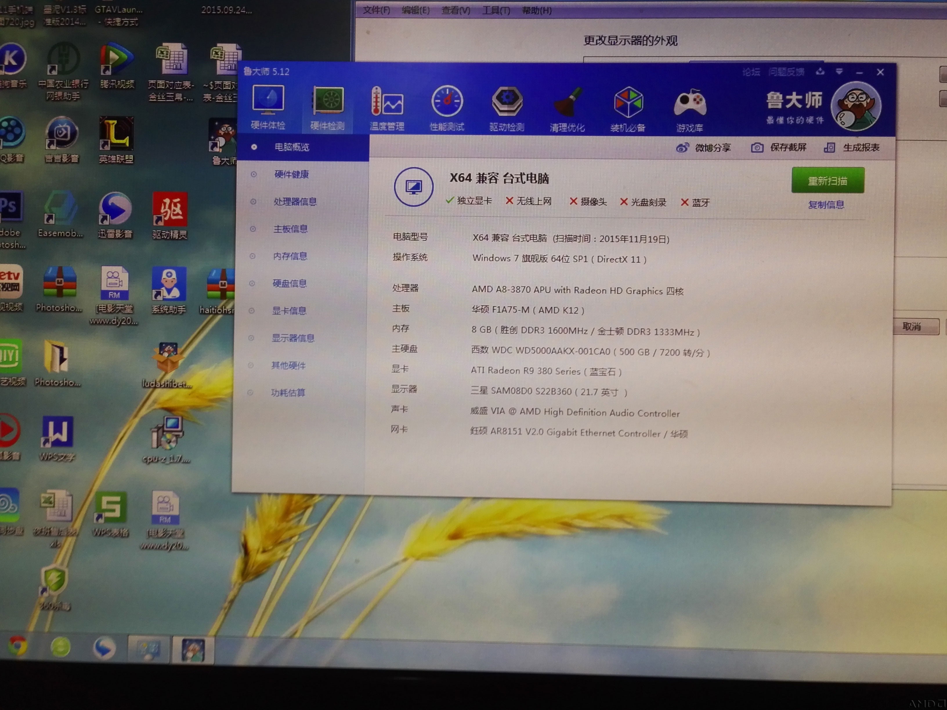
Task: Open Easemob desktop shortcut
Action: pyautogui.click(x=60, y=214)
